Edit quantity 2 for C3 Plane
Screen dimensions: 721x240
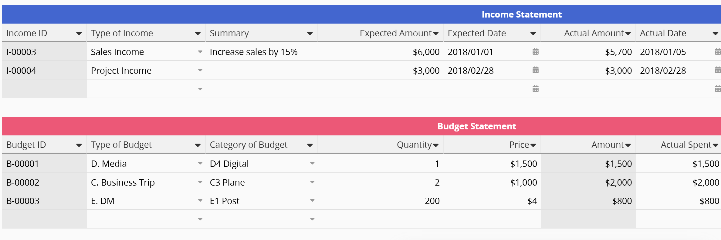pos(381,182)
